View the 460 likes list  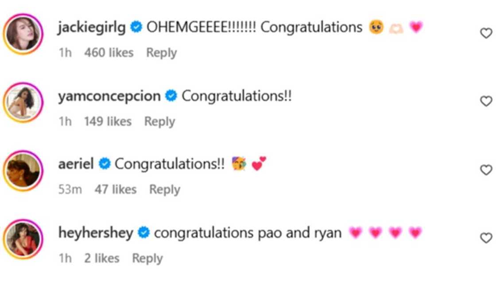pyautogui.click(x=108, y=53)
